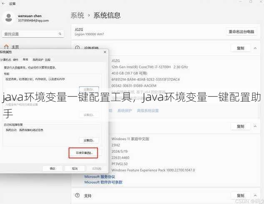Select the install date 2024/5/19
This screenshot has height=204, width=264.
120,151
